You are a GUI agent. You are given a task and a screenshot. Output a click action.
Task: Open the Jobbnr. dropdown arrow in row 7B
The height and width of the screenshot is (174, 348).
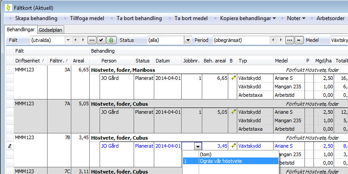(x=198, y=146)
